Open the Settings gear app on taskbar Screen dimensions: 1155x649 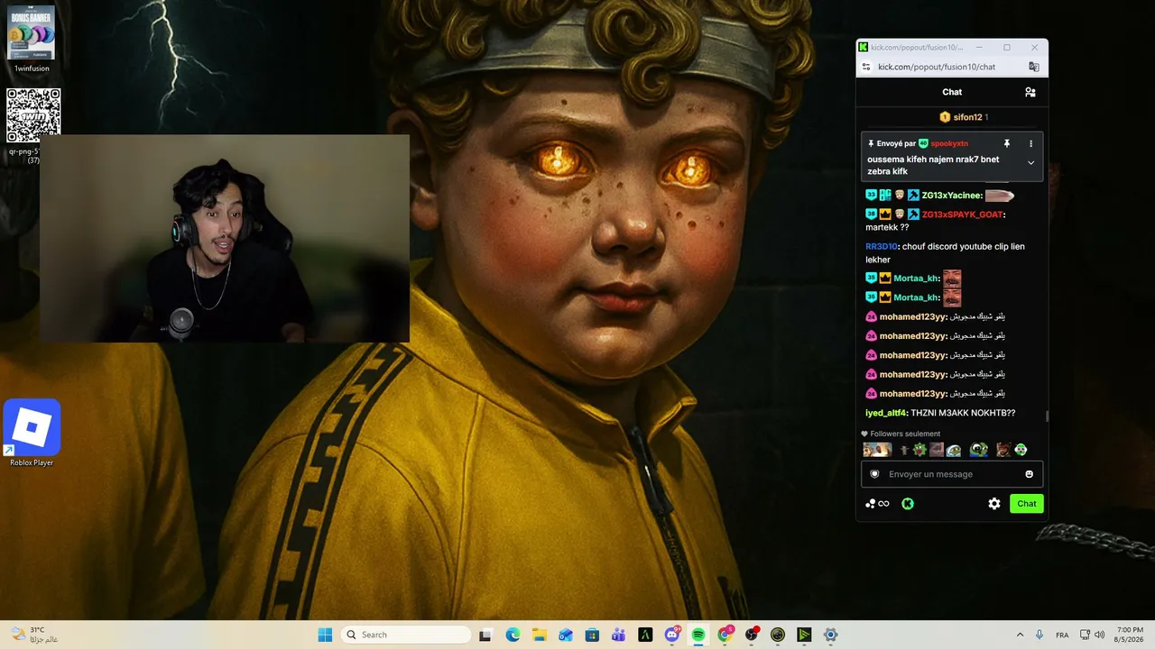pyautogui.click(x=831, y=635)
